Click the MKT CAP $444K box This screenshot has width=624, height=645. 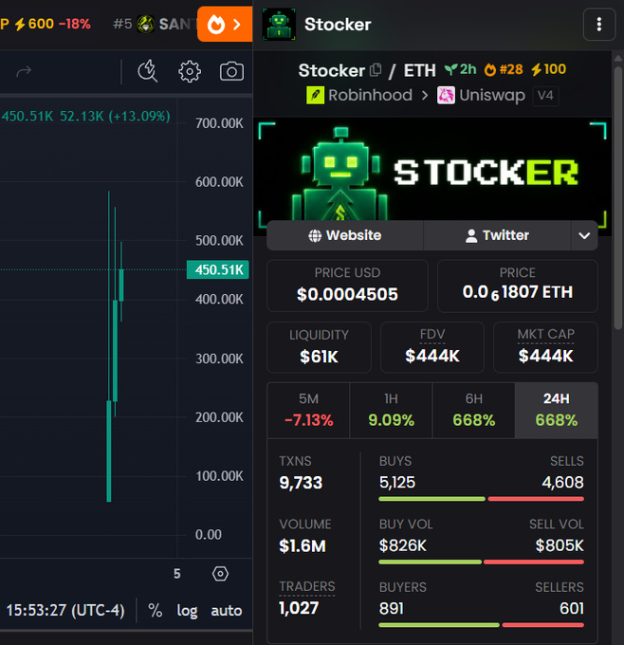coord(545,347)
